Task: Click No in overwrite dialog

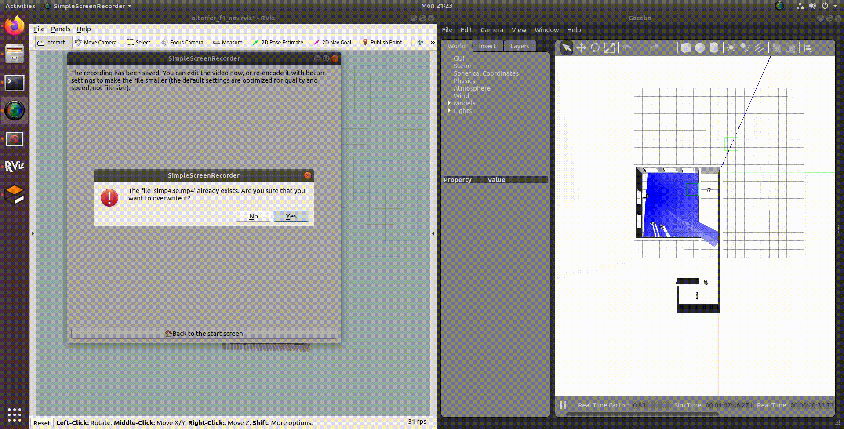Action: [x=253, y=216]
